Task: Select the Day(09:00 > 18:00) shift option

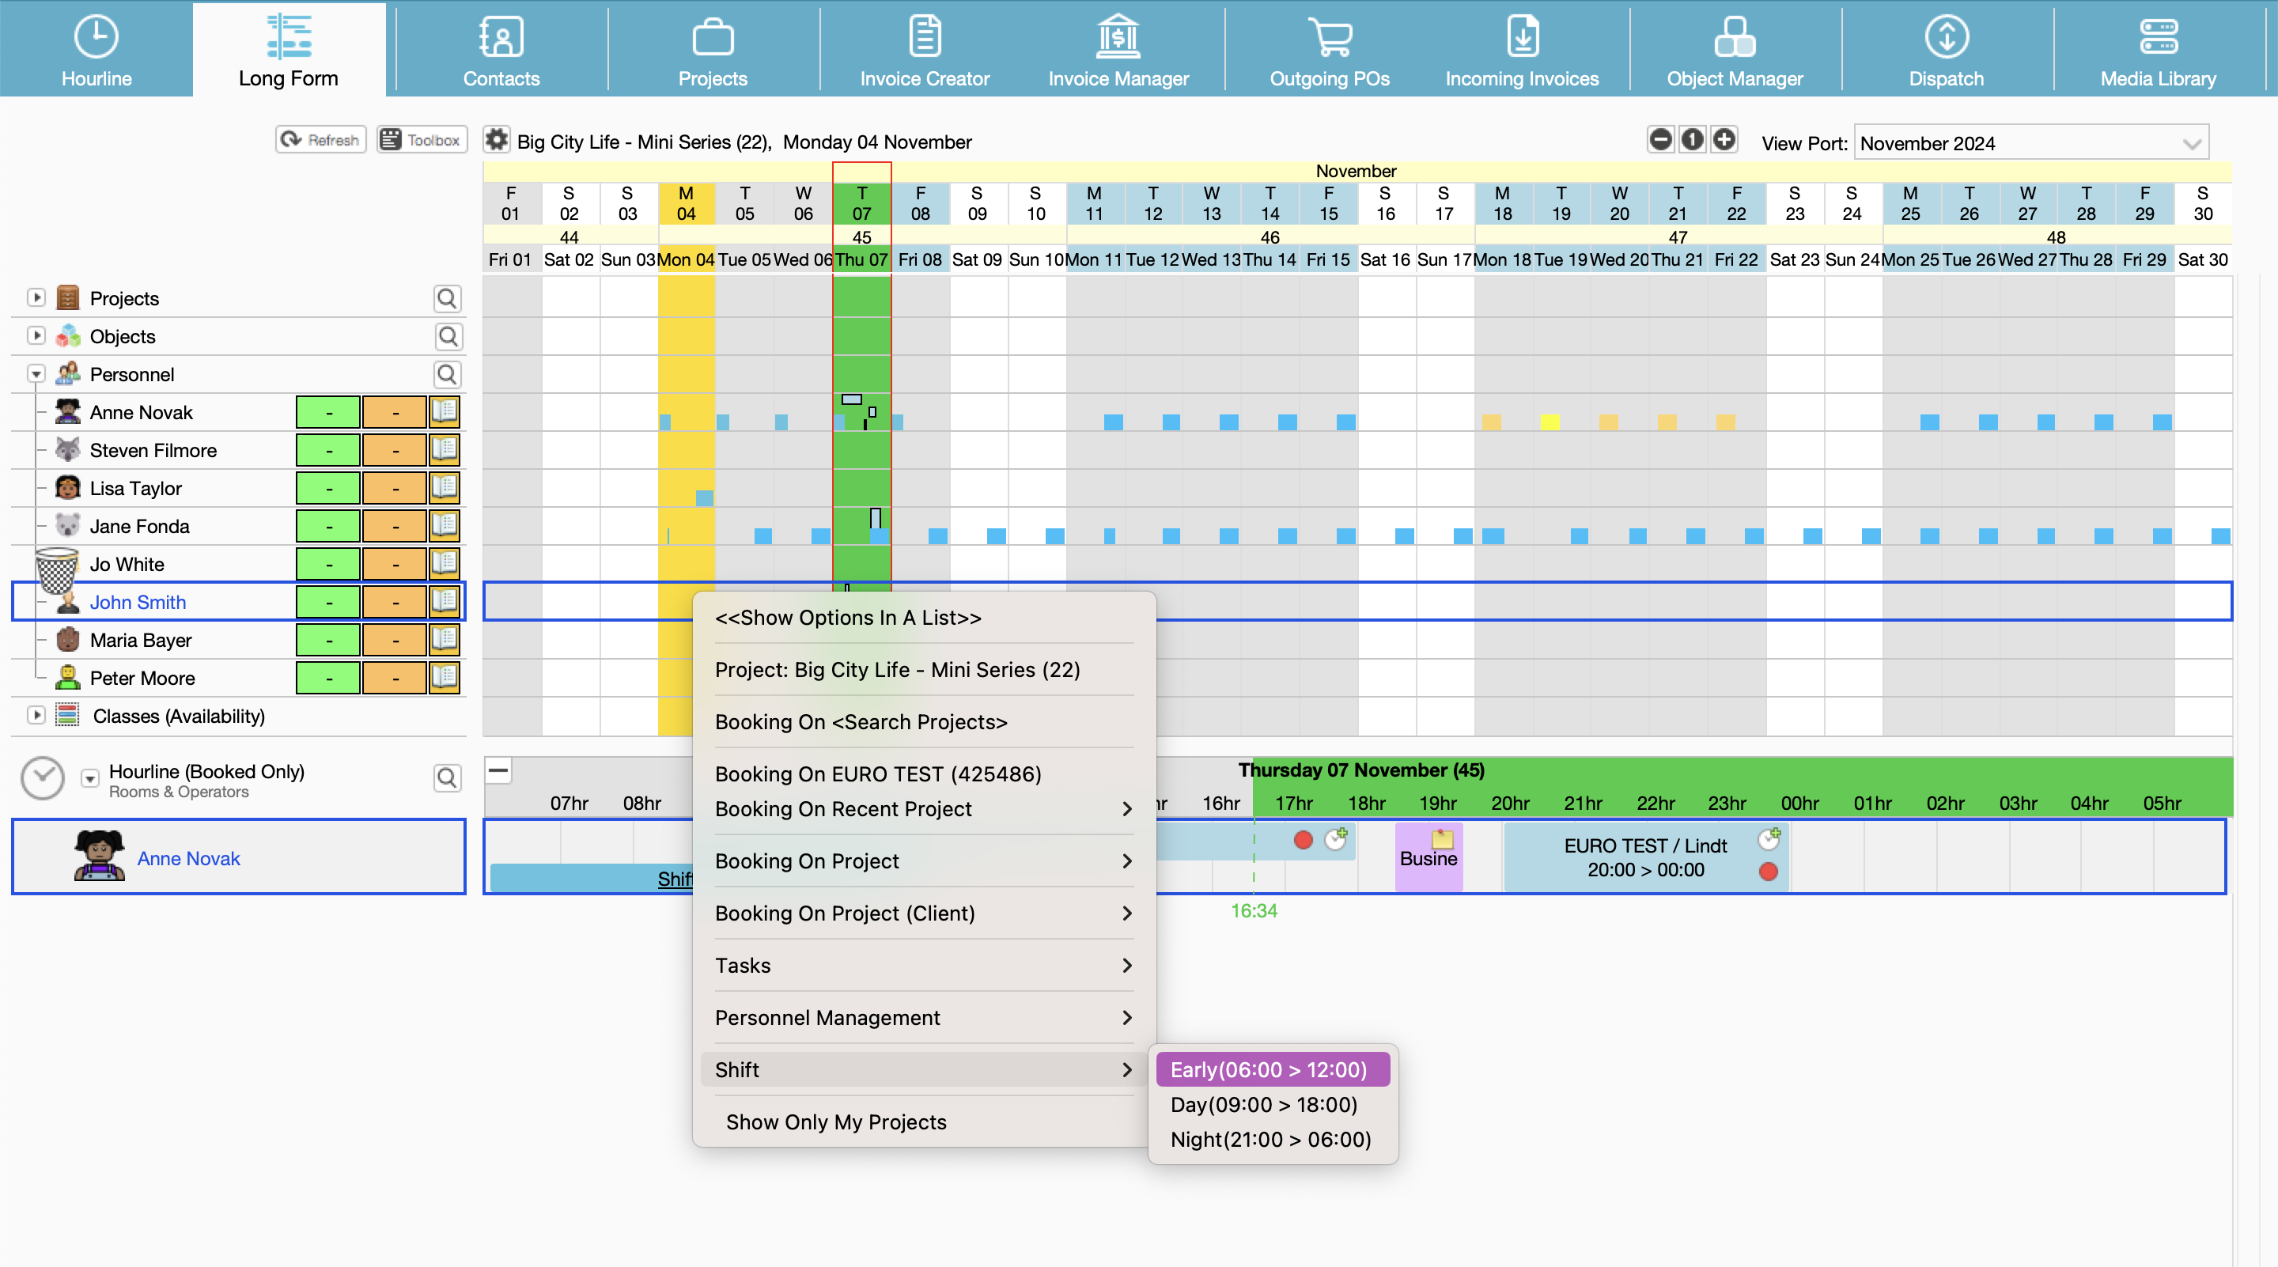Action: coord(1264,1104)
